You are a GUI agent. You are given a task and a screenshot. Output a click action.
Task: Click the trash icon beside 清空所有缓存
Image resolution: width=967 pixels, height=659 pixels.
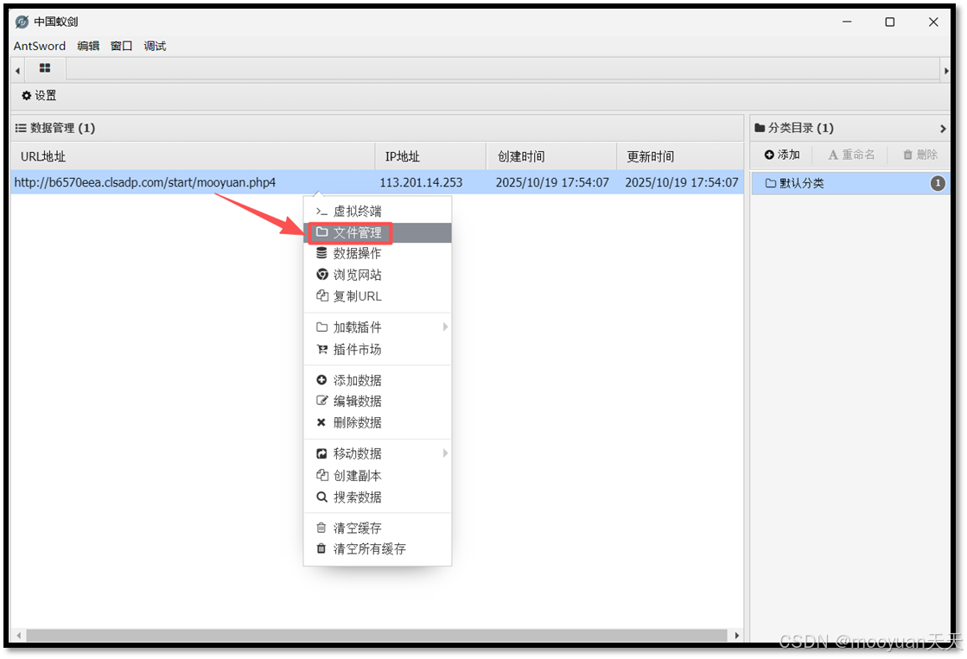(x=321, y=548)
